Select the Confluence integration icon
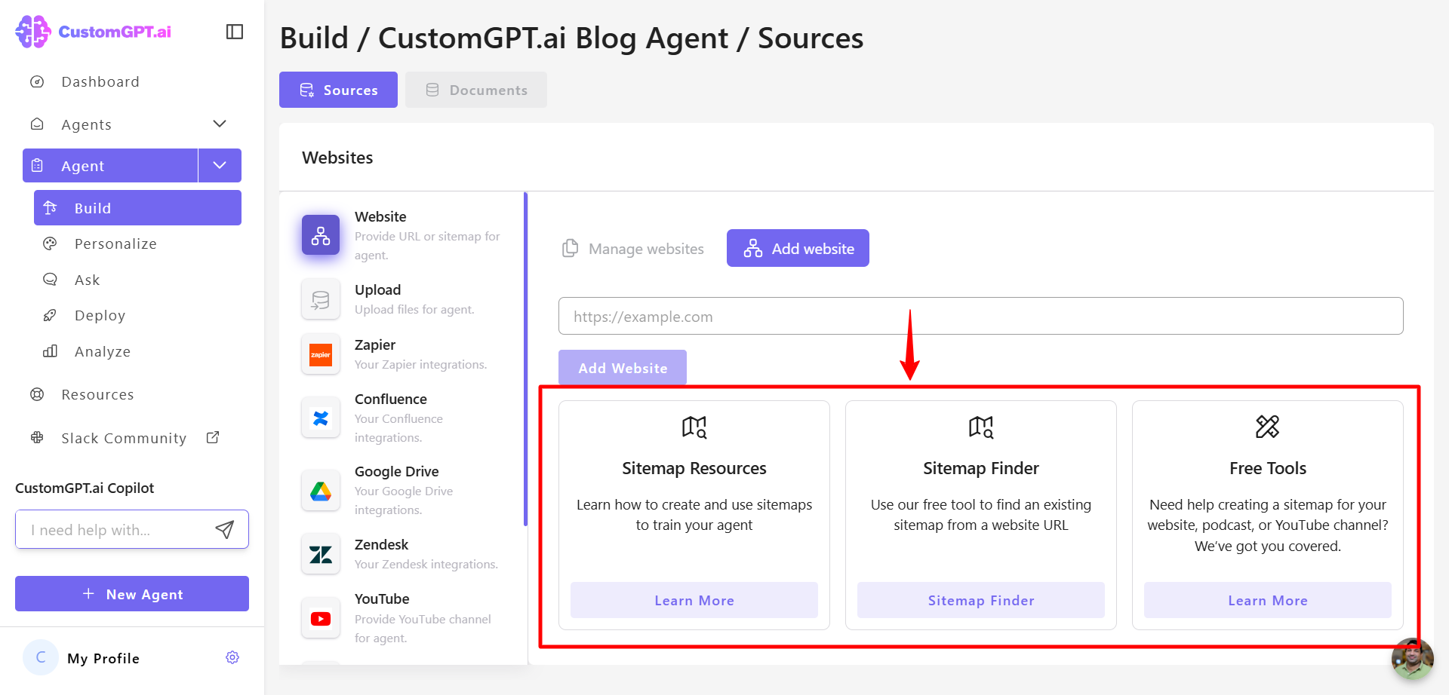This screenshot has width=1449, height=695. [321, 418]
